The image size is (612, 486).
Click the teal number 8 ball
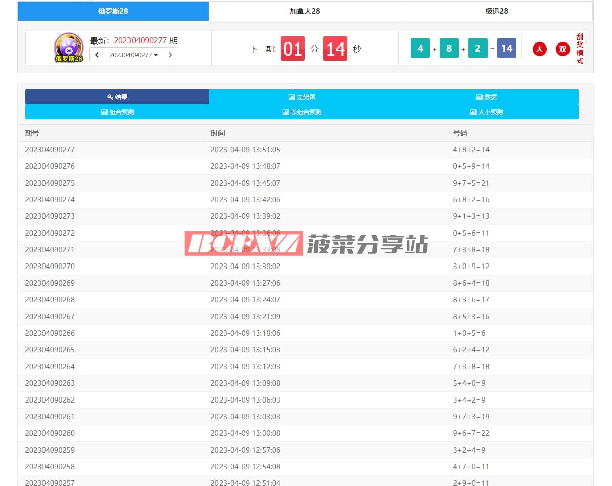pos(449,49)
